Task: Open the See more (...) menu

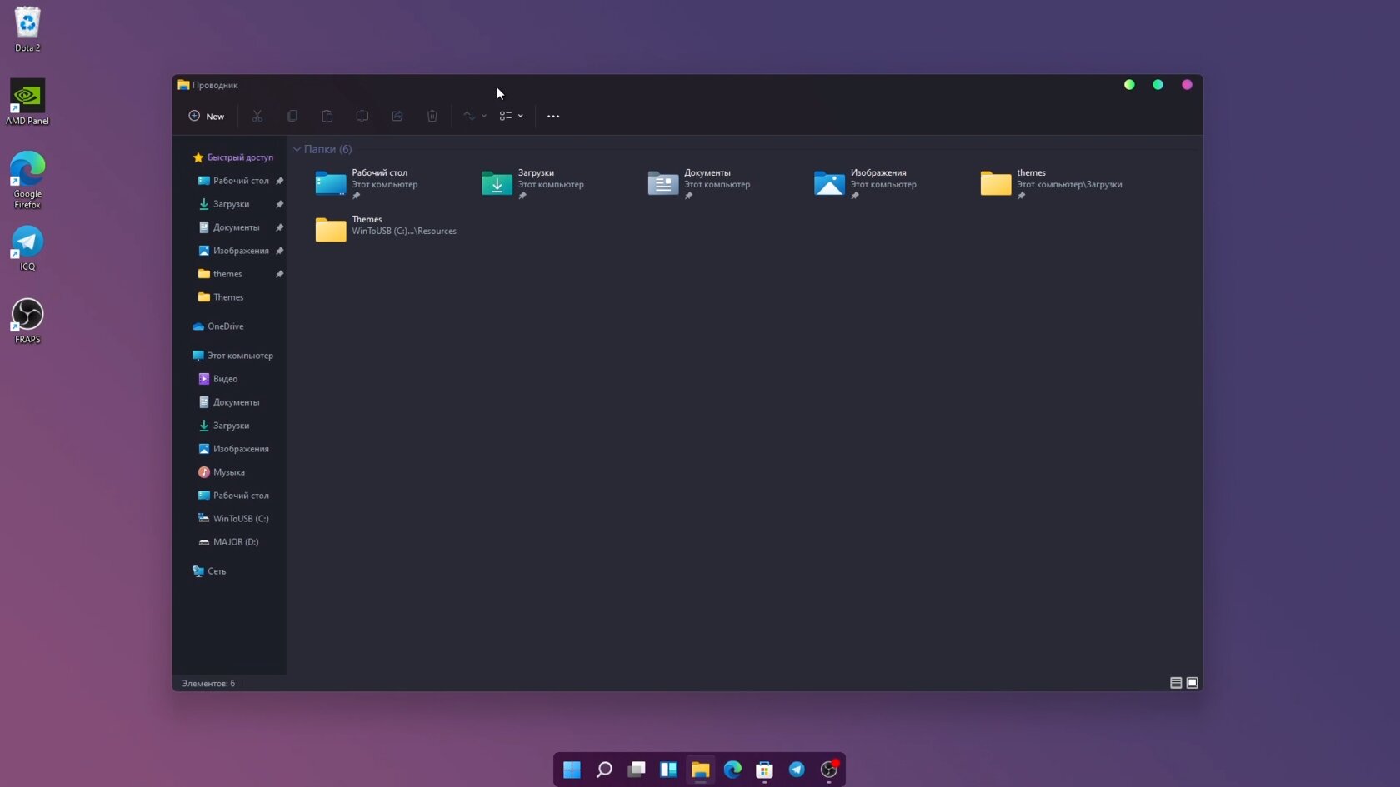Action: [x=552, y=116]
